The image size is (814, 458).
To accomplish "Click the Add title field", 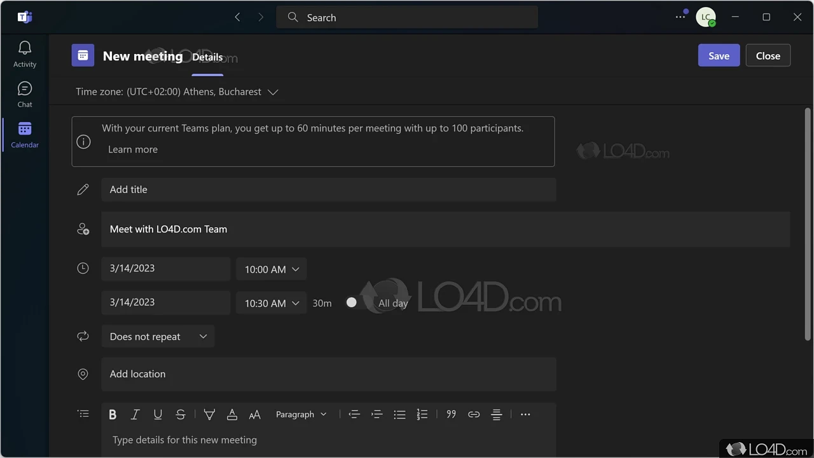I will point(328,190).
